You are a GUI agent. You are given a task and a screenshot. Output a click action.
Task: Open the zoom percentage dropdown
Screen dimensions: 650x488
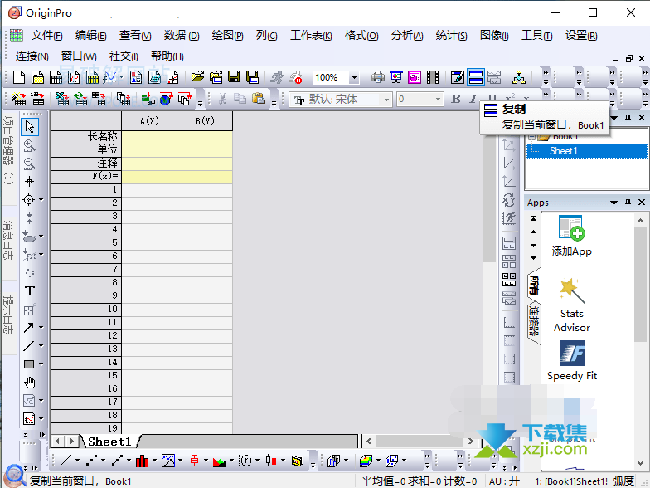point(353,78)
